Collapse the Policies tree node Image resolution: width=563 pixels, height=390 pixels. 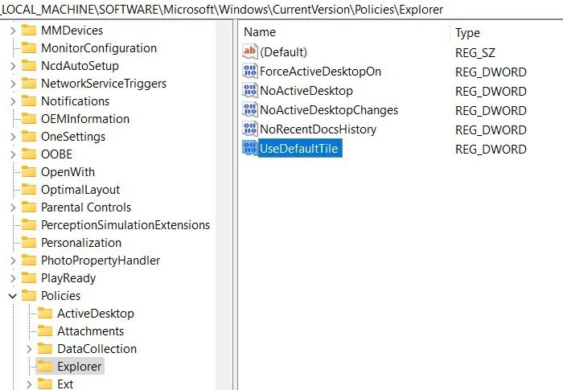[x=13, y=296]
